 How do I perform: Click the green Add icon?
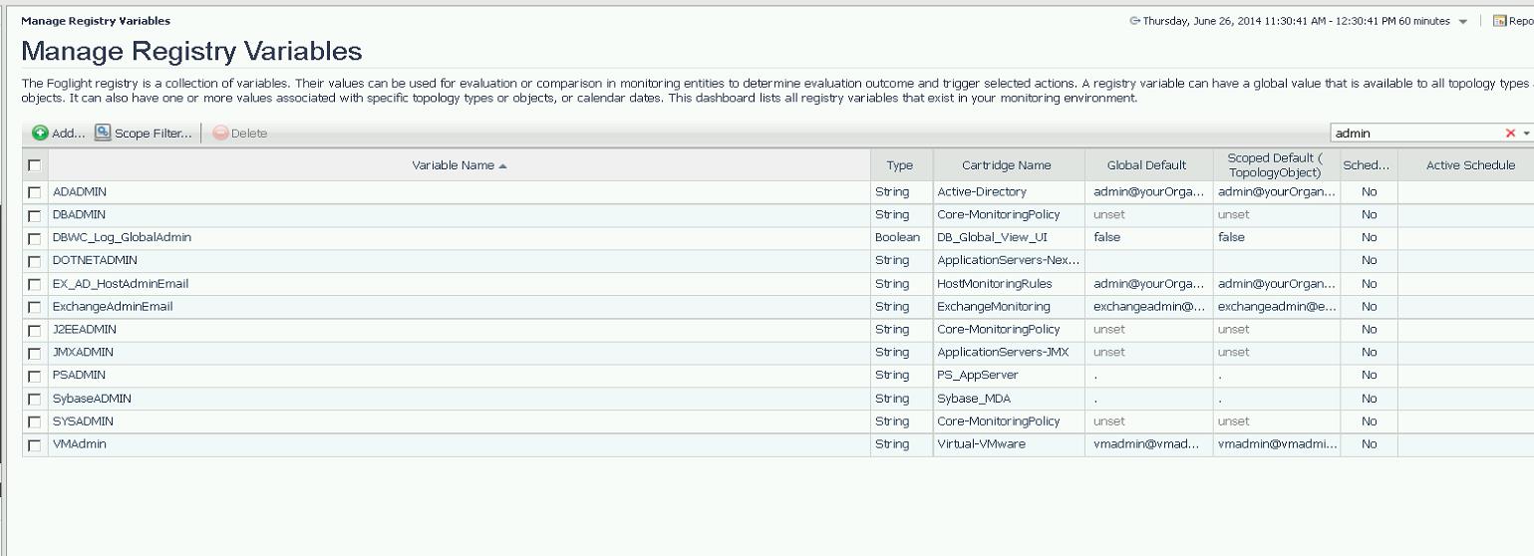[x=40, y=133]
